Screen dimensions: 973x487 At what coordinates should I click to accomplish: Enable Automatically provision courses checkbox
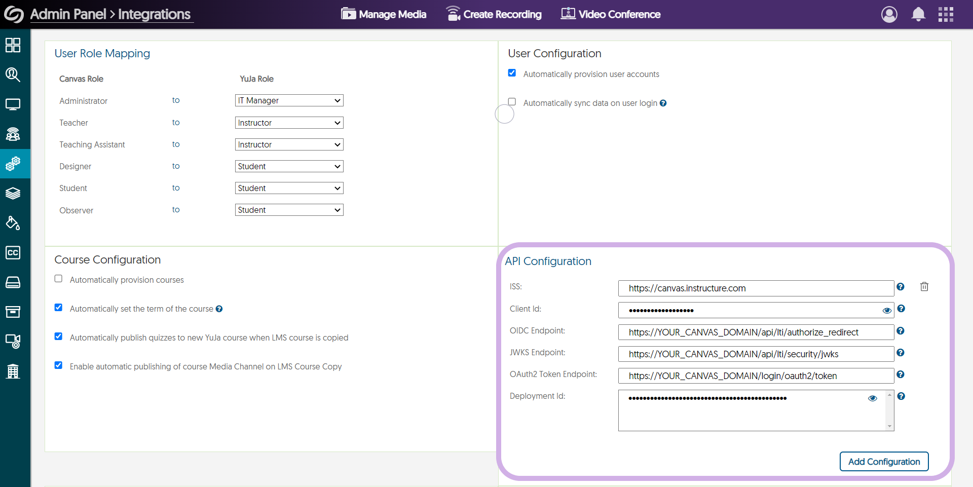click(59, 279)
